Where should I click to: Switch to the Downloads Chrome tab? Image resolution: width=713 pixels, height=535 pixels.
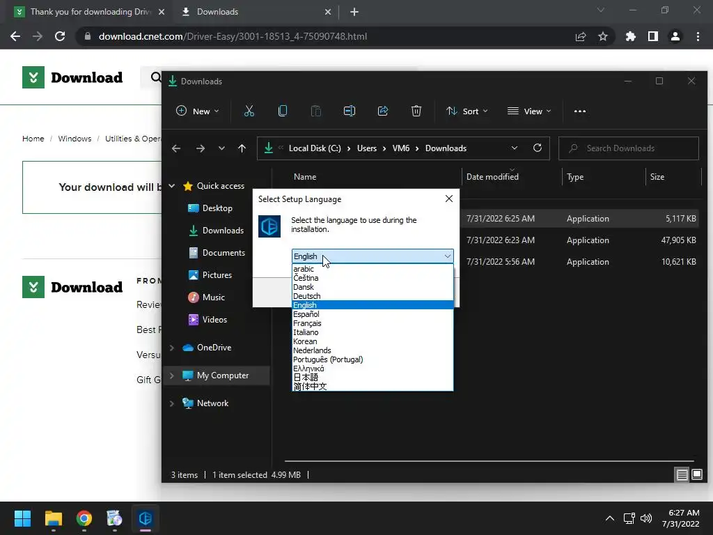[257, 12]
